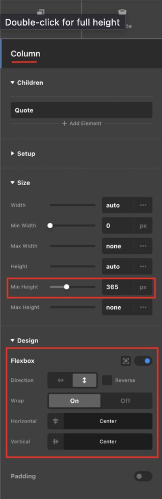Screen dimensions: 162x499
Task: Click the Vertical alignment icon
Action: tap(56, 441)
